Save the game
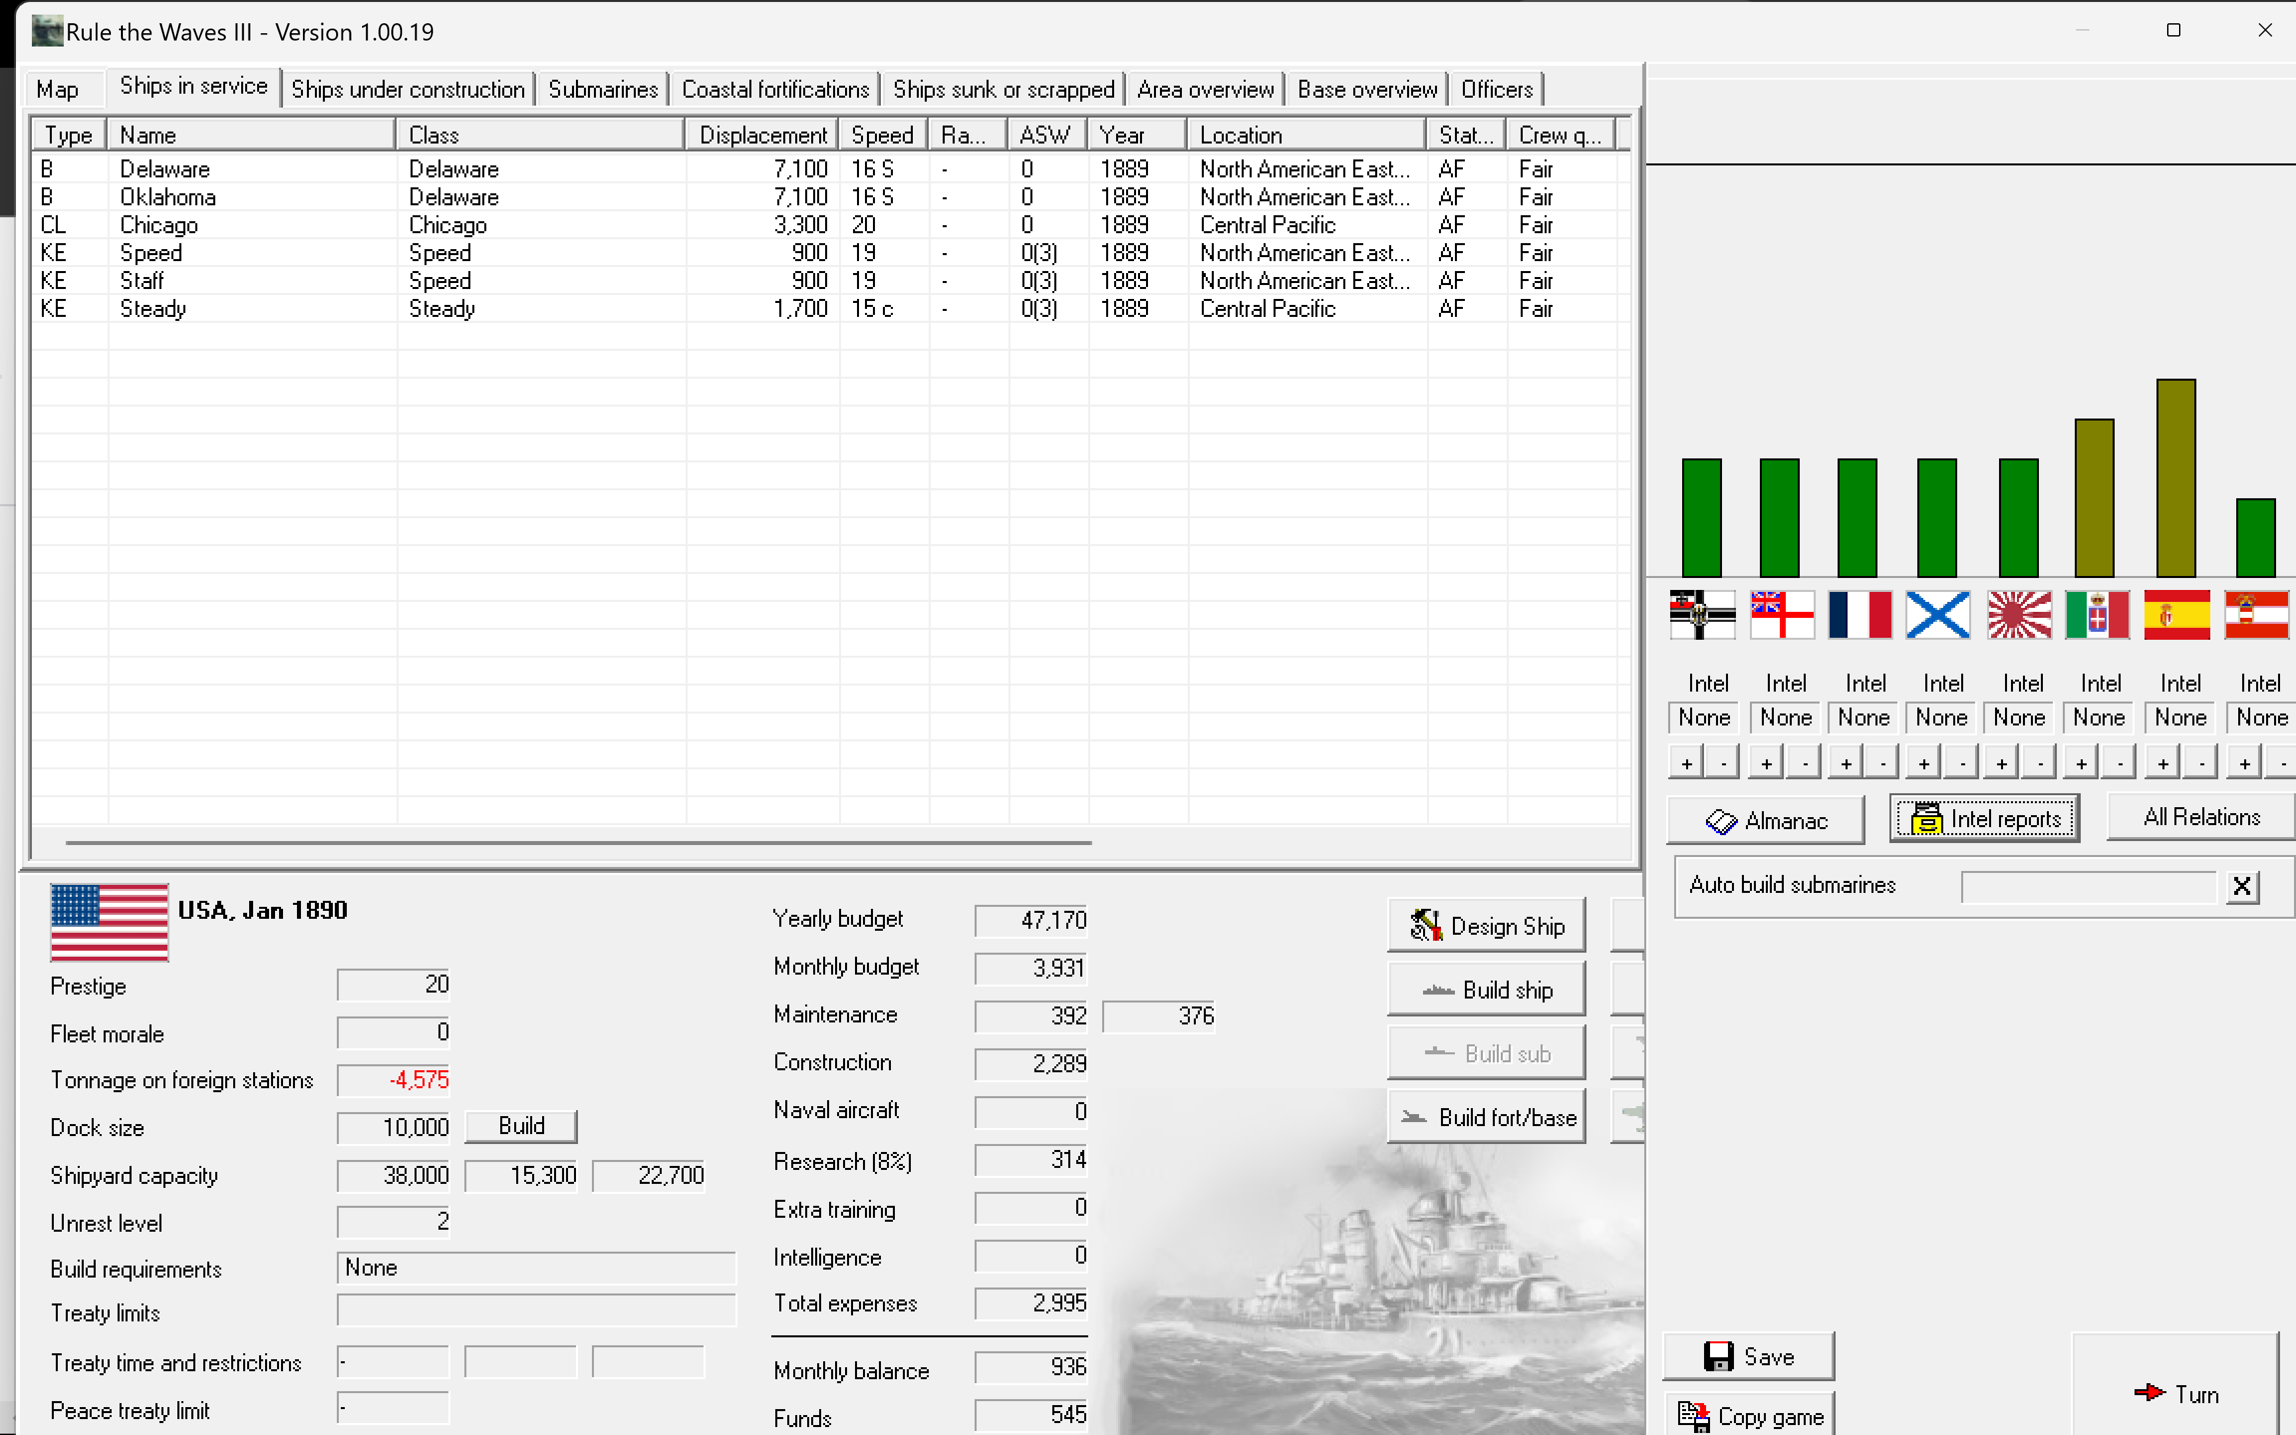This screenshot has height=1435, width=2296. pyautogui.click(x=1749, y=1356)
